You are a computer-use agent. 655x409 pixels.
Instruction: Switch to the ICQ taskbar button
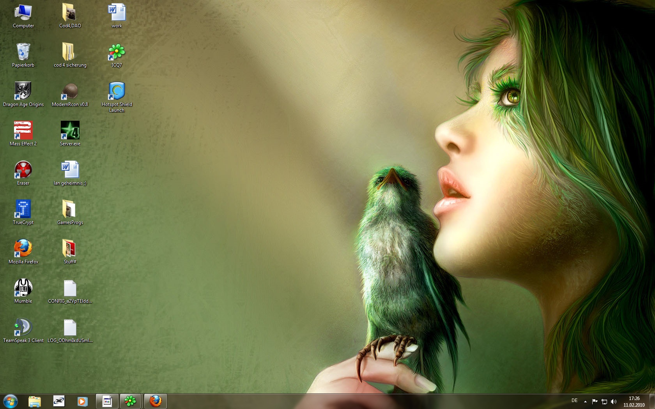[x=131, y=401]
